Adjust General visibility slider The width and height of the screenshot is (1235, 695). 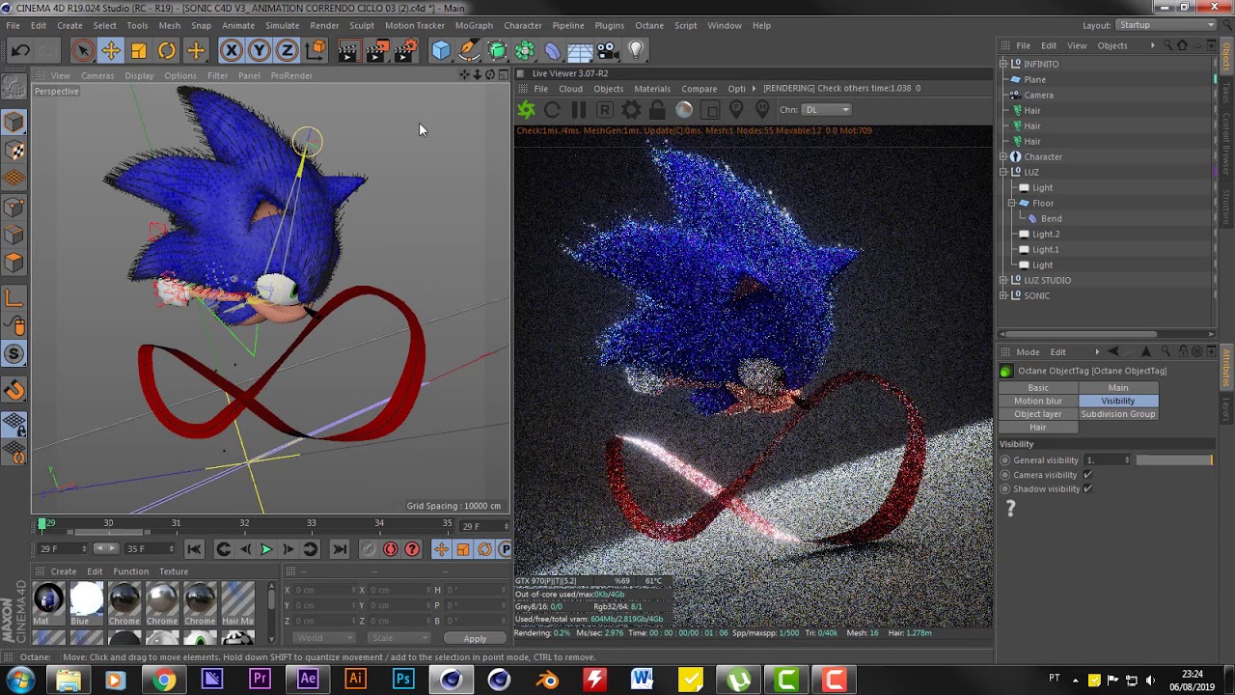point(1174,460)
